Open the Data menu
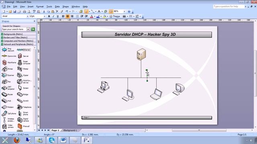The width and height of the screenshot is (257, 144). pos(57,6)
